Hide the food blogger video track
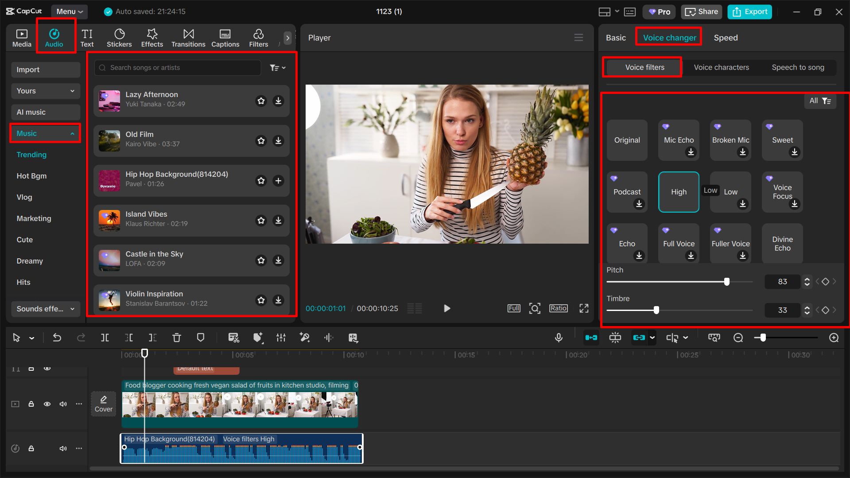 coord(47,404)
